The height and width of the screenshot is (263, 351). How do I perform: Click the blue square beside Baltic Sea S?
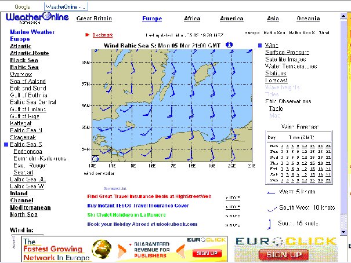tap(6, 144)
